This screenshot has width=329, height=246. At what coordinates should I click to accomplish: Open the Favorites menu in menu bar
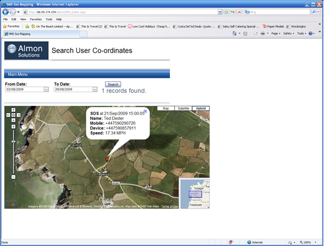[35, 19]
